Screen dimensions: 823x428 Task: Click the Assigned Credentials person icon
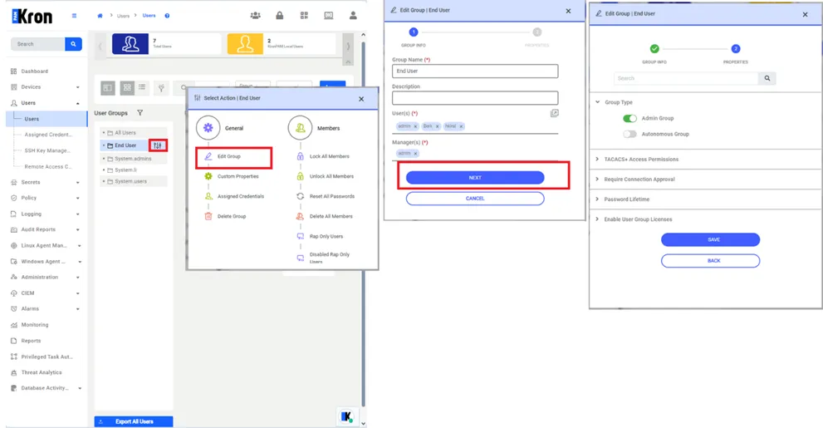coord(208,196)
